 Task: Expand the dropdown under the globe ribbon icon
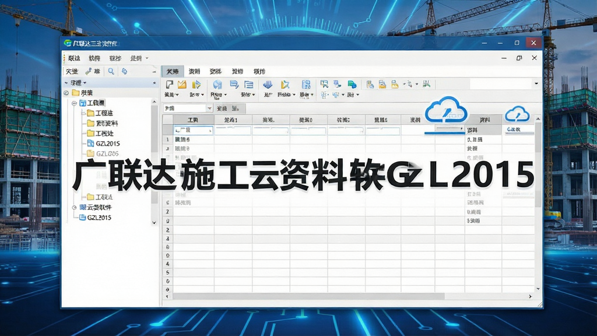tap(226, 94)
